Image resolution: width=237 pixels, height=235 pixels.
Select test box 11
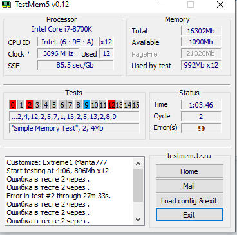[x=103, y=105]
